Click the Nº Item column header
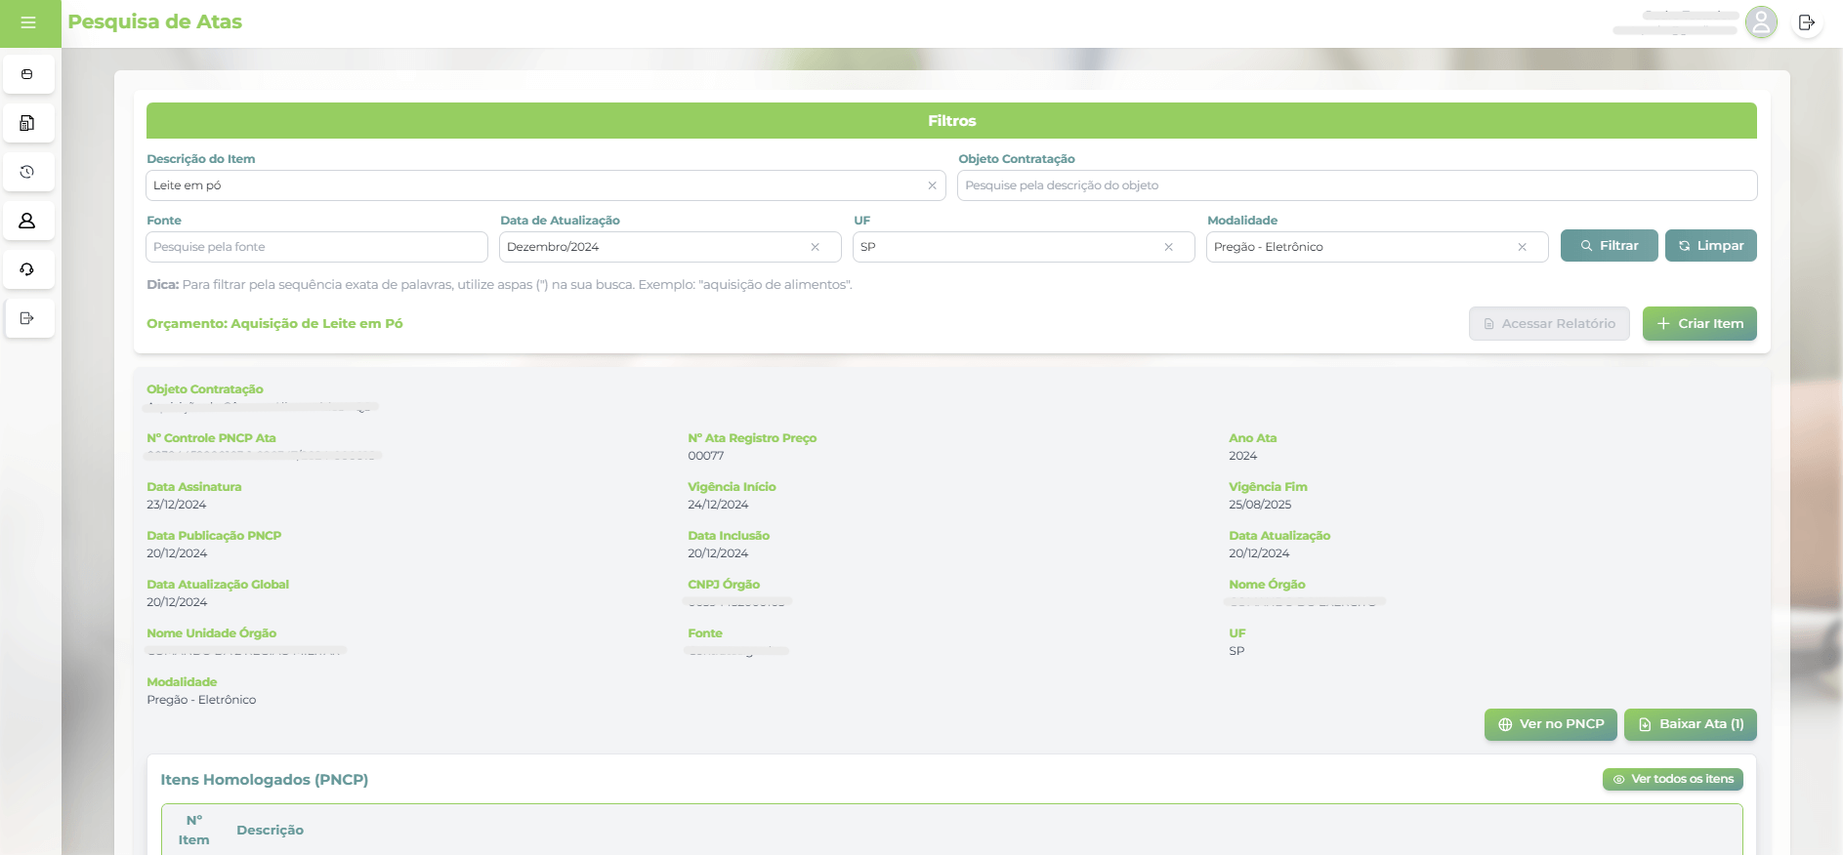This screenshot has width=1843, height=855. pos(193,831)
